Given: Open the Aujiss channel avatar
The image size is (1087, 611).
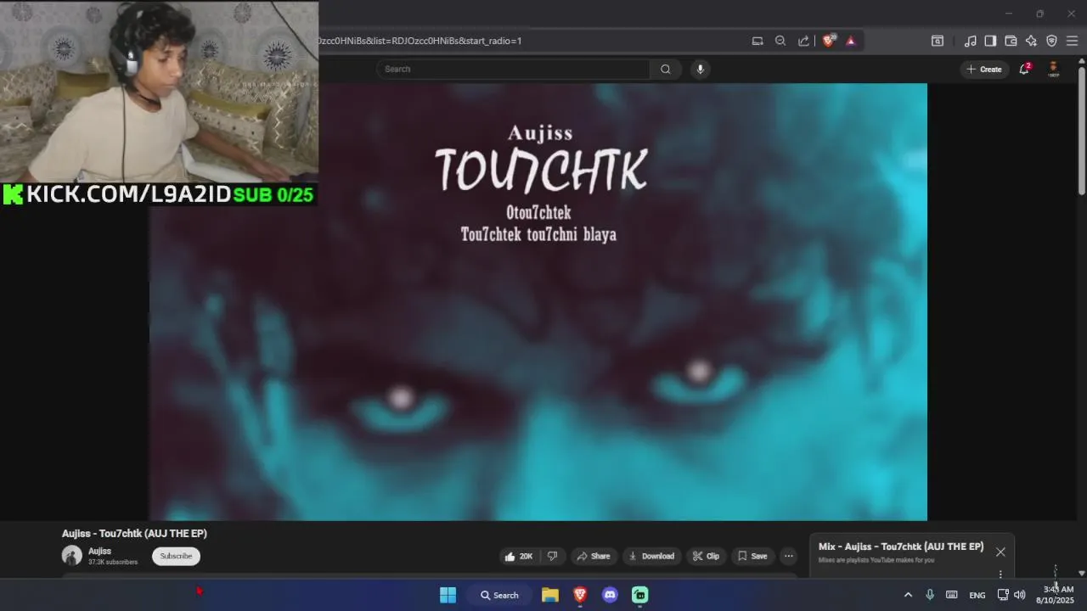Looking at the screenshot, I should pos(72,556).
